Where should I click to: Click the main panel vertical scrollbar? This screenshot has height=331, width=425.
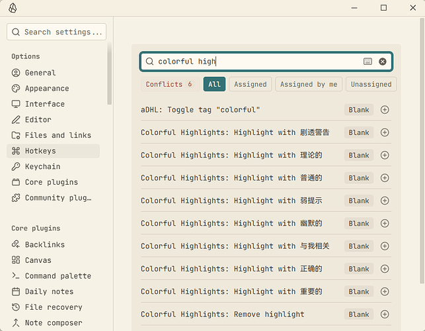pyautogui.click(x=422, y=151)
